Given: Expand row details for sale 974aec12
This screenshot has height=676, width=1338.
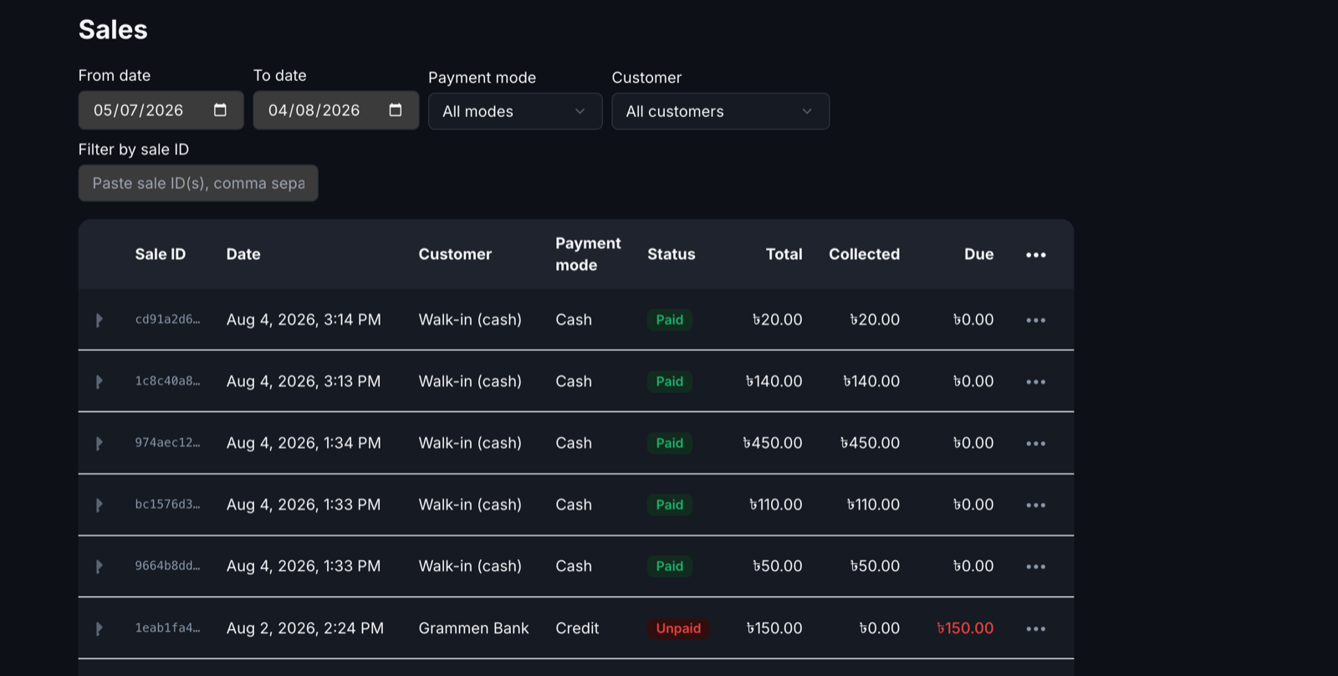Looking at the screenshot, I should (99, 444).
